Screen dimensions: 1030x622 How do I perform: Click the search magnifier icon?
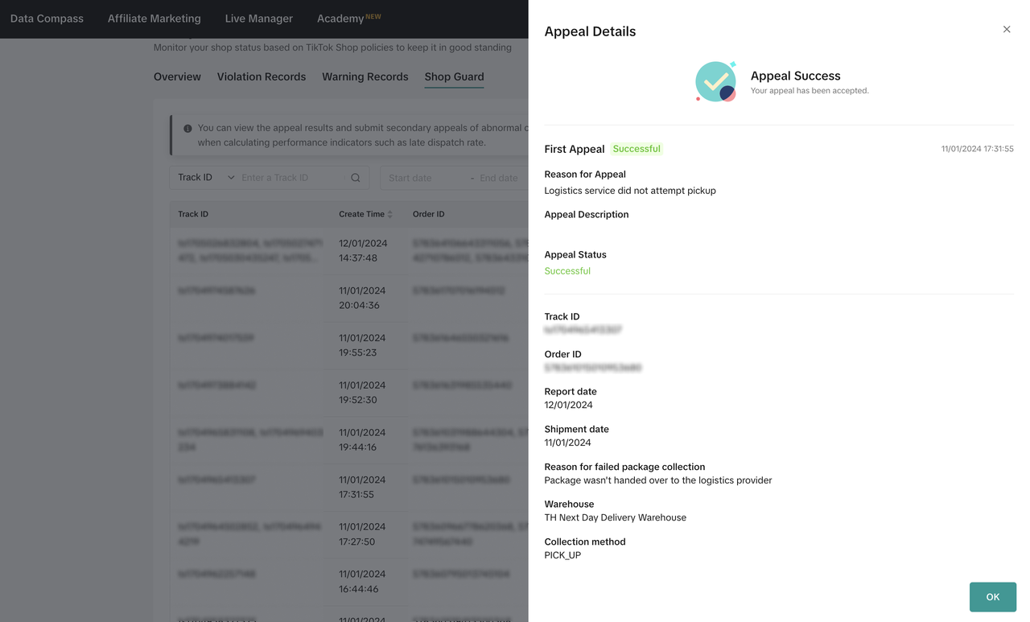click(355, 178)
